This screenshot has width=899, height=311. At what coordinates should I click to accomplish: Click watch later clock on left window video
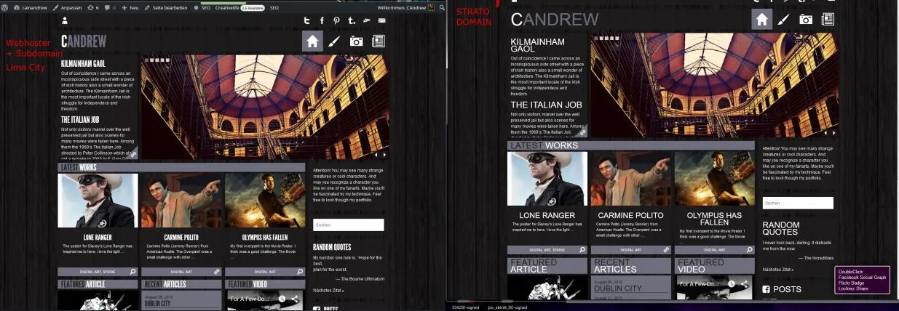[x=282, y=299]
